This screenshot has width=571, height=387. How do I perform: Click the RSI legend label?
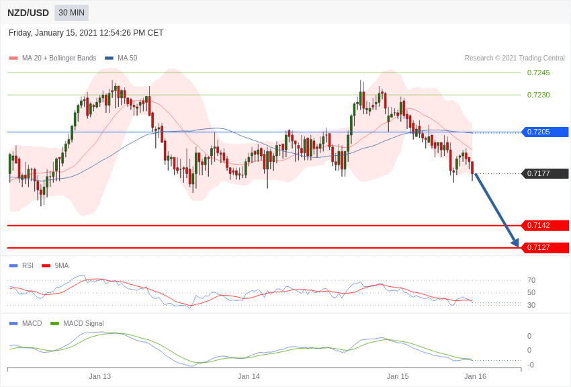coord(28,266)
